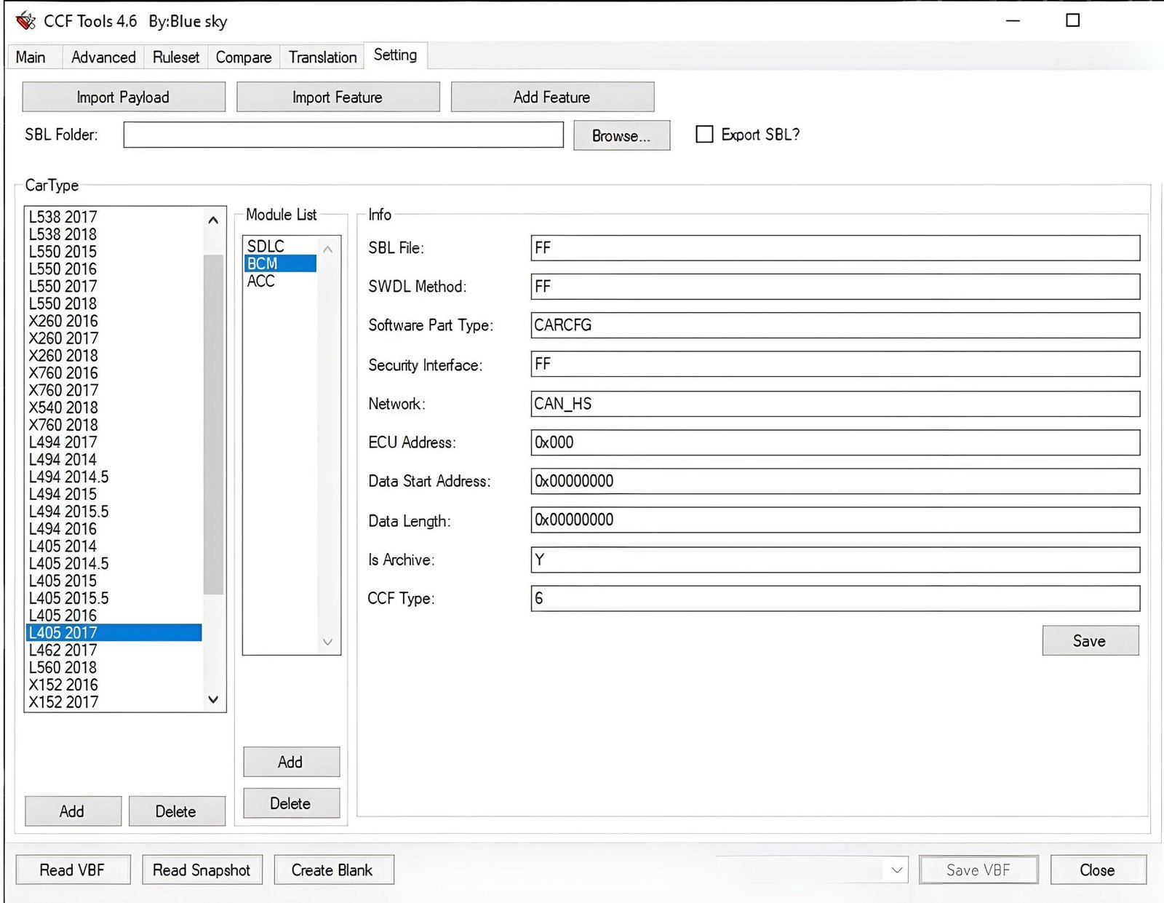Select car type L560 2018
This screenshot has width=1164, height=903.
click(114, 667)
